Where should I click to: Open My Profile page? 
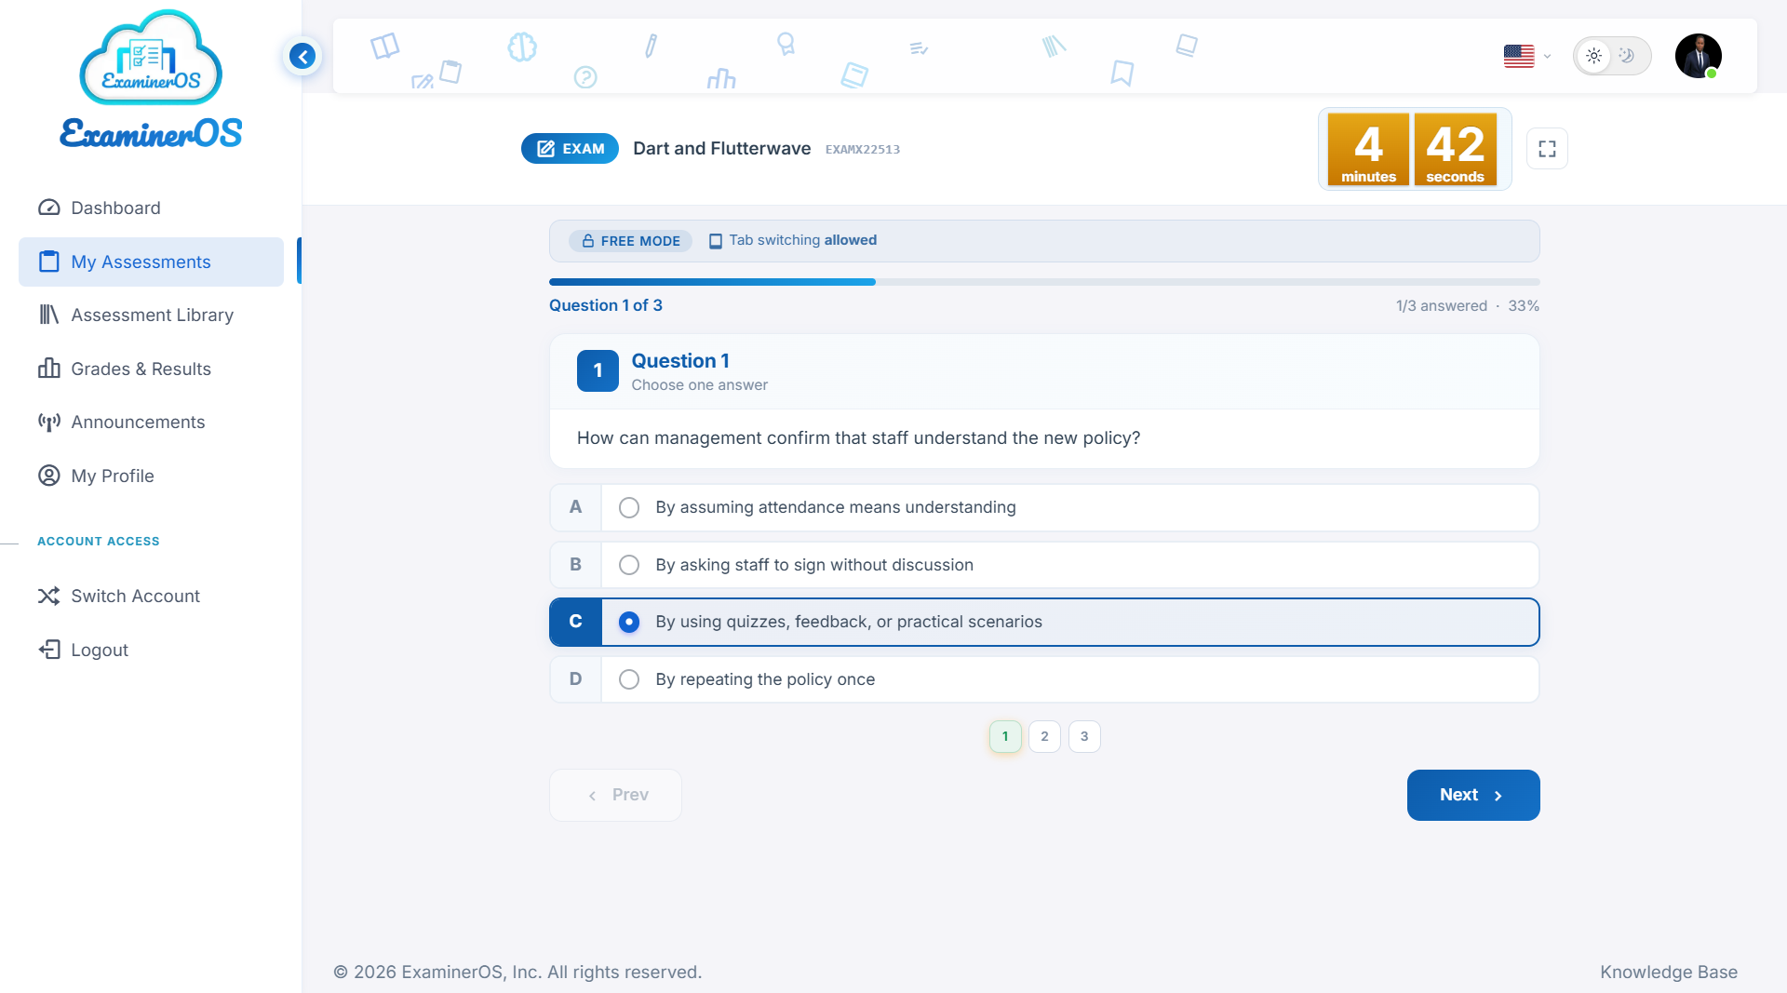[151, 476]
